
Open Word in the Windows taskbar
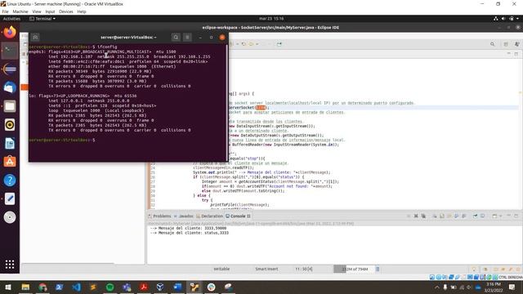[177, 287]
